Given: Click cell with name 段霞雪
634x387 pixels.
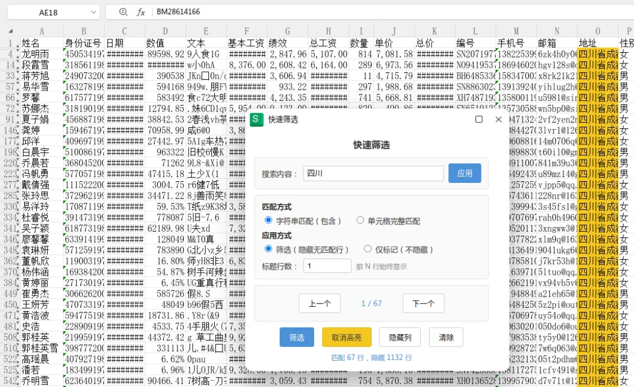Looking at the screenshot, I should 41,65.
